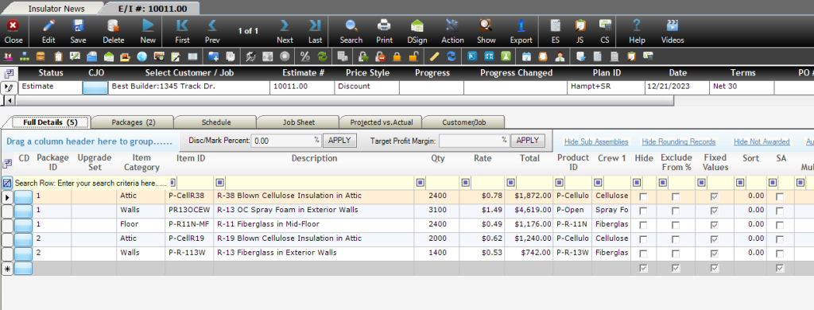
Task: Toggle Exclude From % for R-19 Blown Cellulose row
Action: coord(676,239)
